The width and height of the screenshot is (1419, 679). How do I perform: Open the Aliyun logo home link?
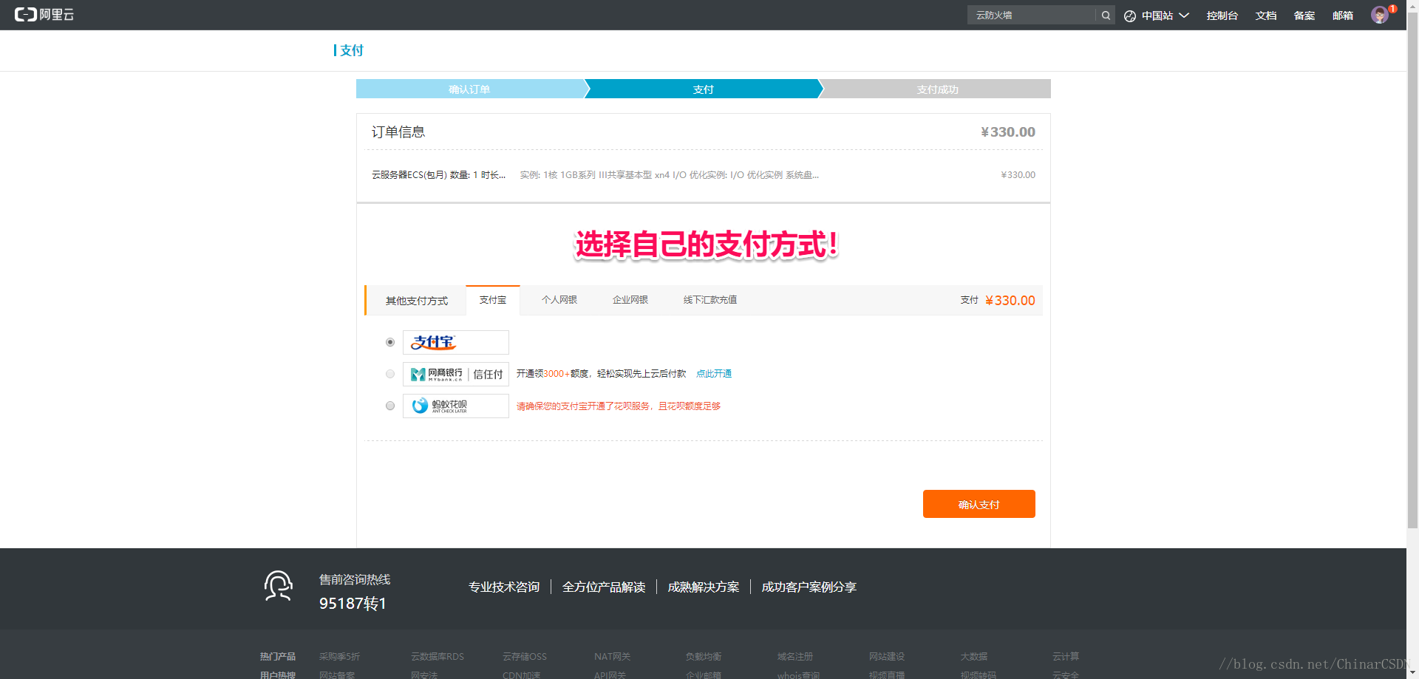[x=44, y=15]
